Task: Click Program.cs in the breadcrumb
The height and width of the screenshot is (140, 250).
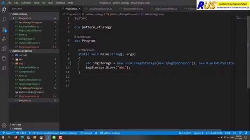Action: [72, 14]
